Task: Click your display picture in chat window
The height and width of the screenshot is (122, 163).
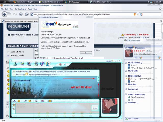Action: pyautogui.click(x=110, y=106)
